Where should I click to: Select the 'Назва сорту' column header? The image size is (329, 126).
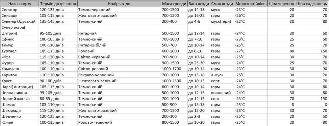[x=20, y=4]
